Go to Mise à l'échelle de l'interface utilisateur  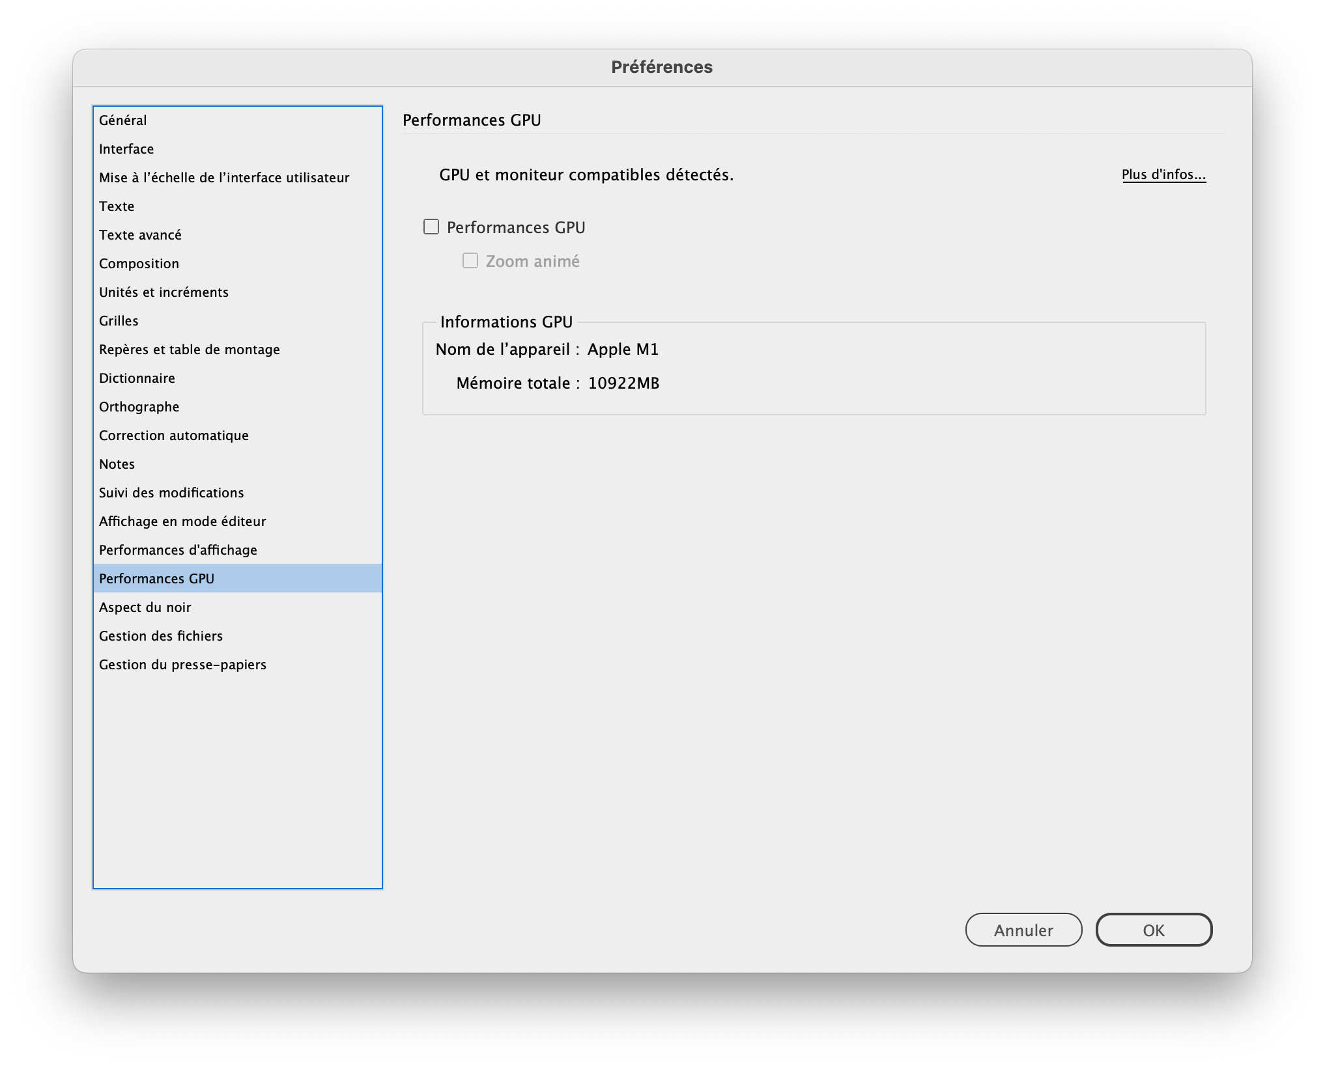224,178
